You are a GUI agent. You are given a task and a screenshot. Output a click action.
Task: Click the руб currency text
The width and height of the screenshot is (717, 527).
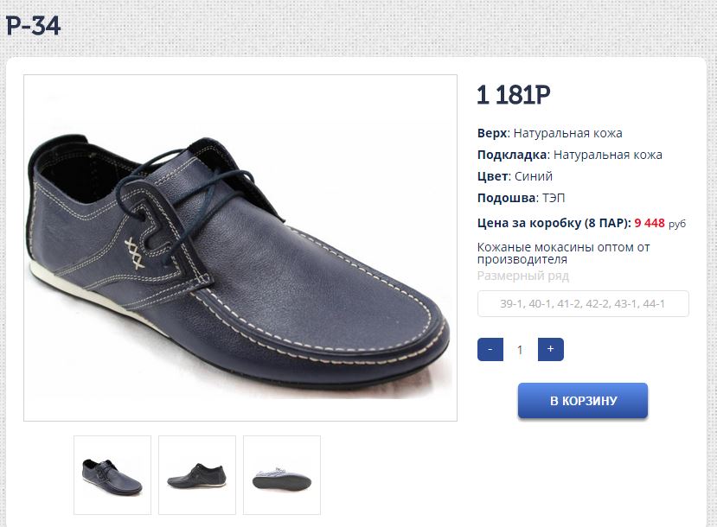tap(677, 224)
